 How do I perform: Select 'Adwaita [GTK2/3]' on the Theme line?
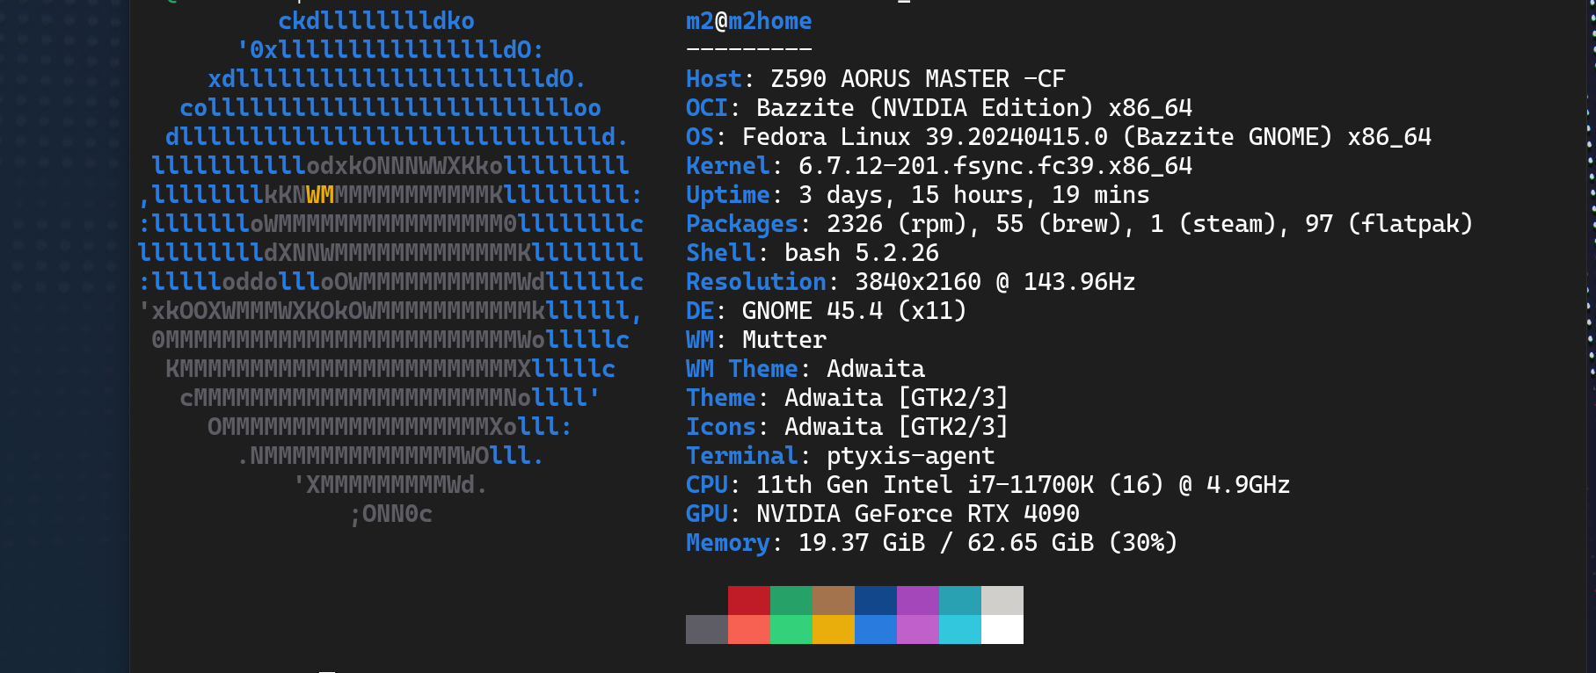pos(897,398)
